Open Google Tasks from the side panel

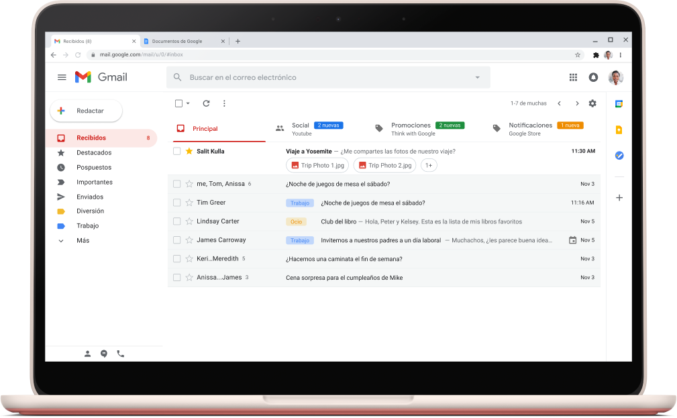619,156
